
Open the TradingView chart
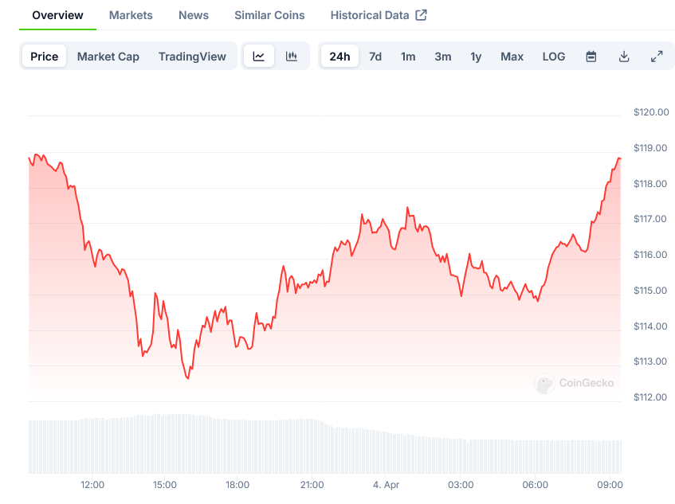(192, 56)
